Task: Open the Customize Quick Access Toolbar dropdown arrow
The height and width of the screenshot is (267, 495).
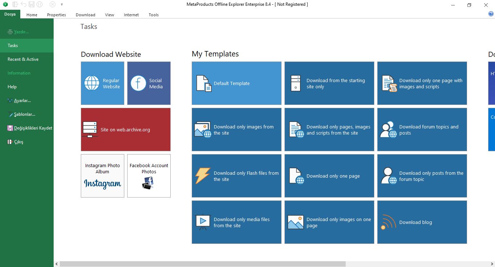Action: click(62, 4)
